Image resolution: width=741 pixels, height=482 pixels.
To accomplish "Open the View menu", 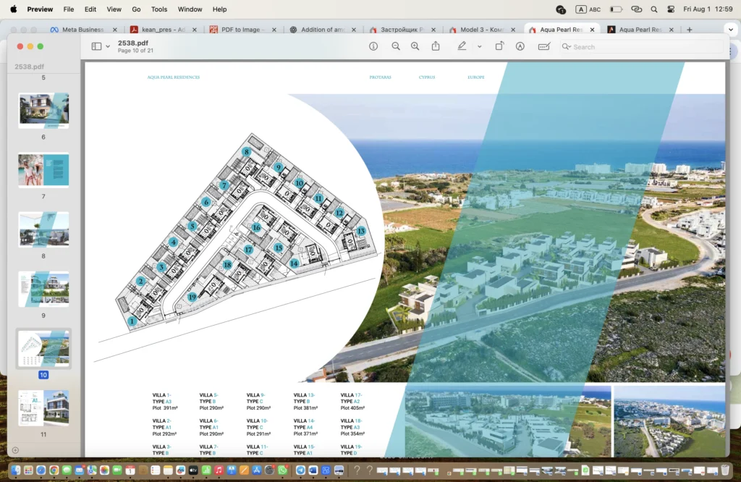I will point(114,9).
